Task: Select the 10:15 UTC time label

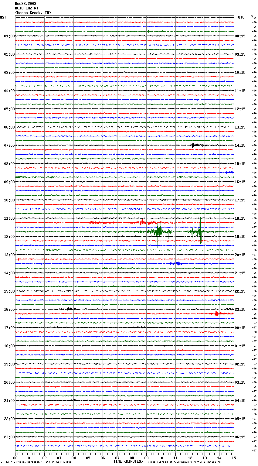Action: pyautogui.click(x=240, y=73)
